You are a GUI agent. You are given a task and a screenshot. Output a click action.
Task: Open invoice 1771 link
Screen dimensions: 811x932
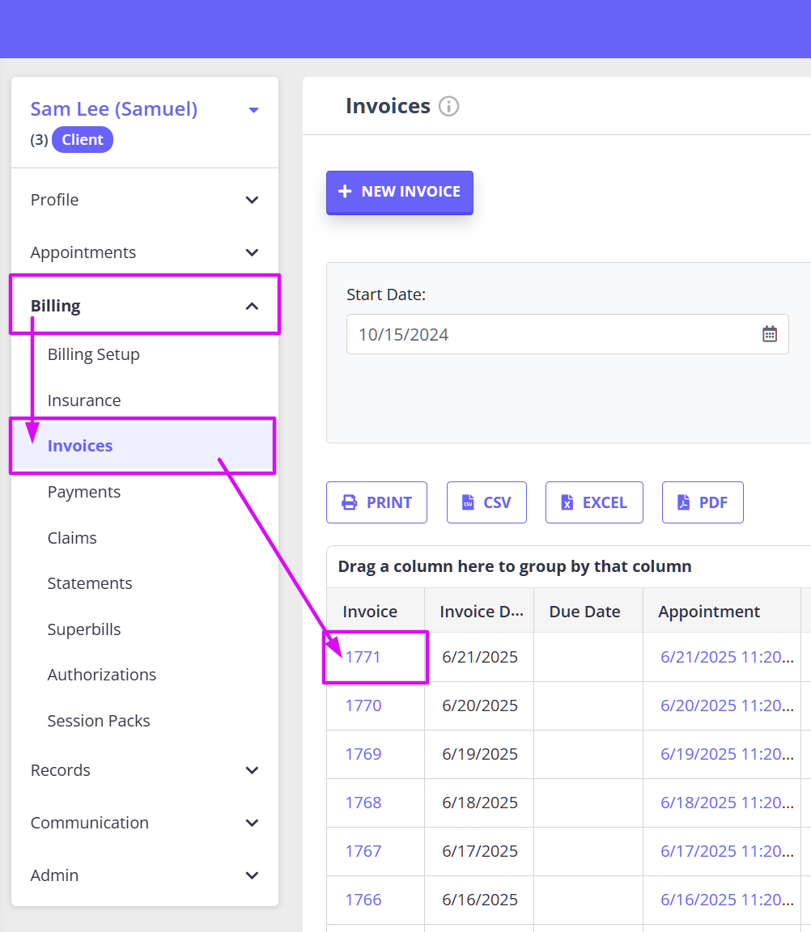tap(363, 657)
